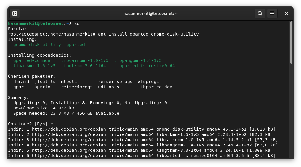Click the green hasanmerkit@teteosnet prompt
This screenshot has height=167, width=301.
[36, 23]
